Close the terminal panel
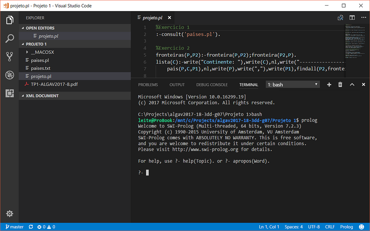This screenshot has width=370, height=231. [364, 85]
